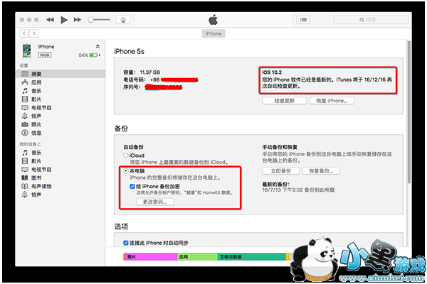The image size is (427, 284).
Task: Click the 恢复备份... button
Action: pos(321,171)
